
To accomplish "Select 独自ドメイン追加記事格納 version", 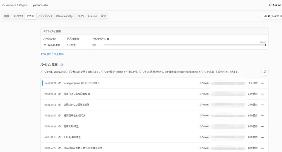I will pos(77,94).
